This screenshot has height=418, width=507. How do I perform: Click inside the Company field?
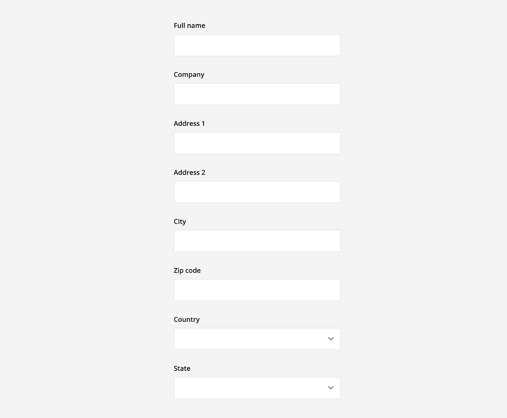[x=257, y=94]
